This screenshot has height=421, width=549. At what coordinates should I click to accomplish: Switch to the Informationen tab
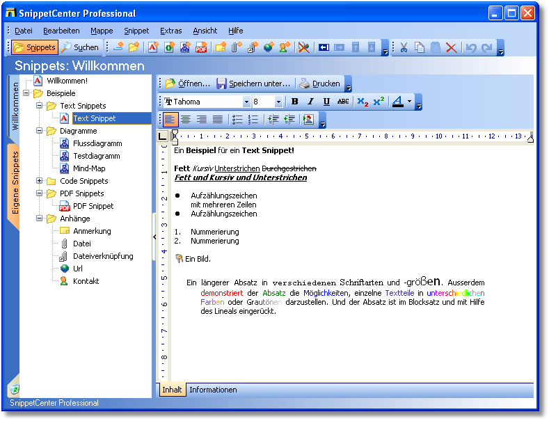[x=213, y=390]
